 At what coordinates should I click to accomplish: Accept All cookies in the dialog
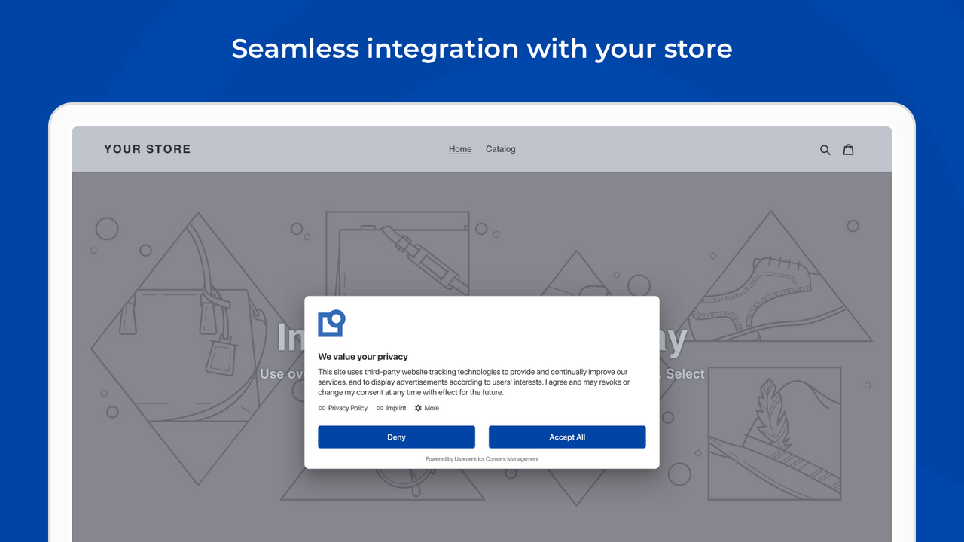point(567,437)
